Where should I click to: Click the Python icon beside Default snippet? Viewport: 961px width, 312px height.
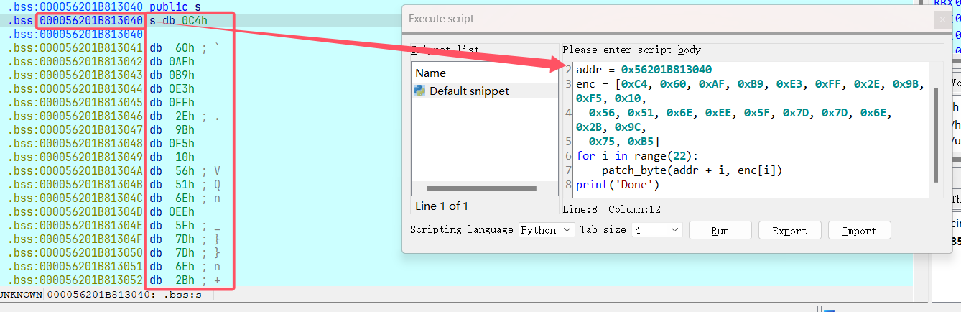click(x=419, y=91)
